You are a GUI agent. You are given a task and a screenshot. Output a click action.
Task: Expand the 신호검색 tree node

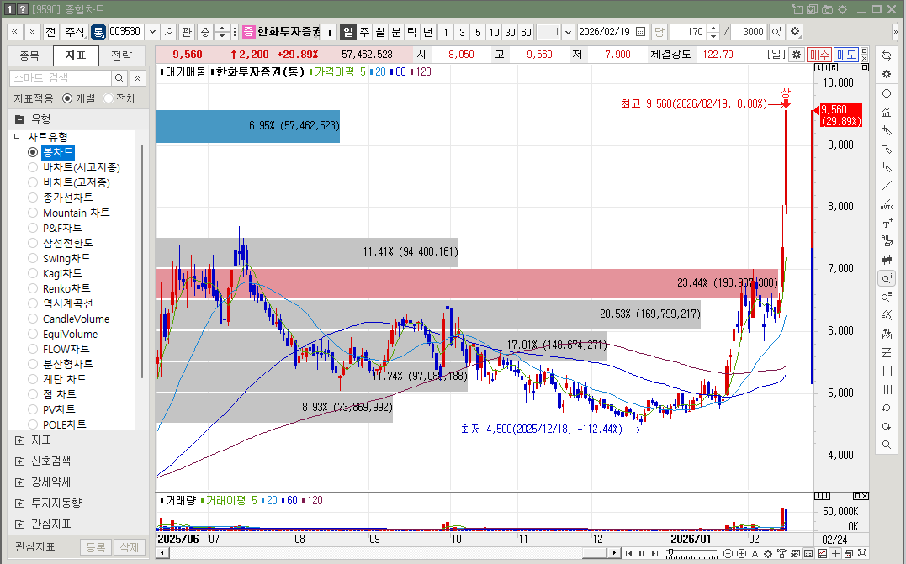[x=19, y=461]
